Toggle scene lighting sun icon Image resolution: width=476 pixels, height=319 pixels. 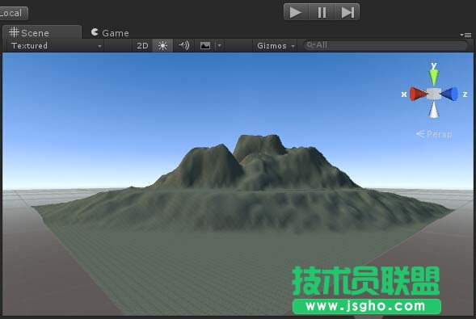click(162, 46)
